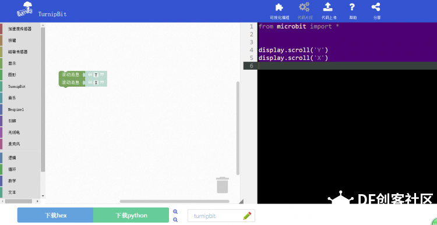This screenshot has width=437, height=225.
Task: Click line number 1 in the code gutter
Action: pos(251,27)
